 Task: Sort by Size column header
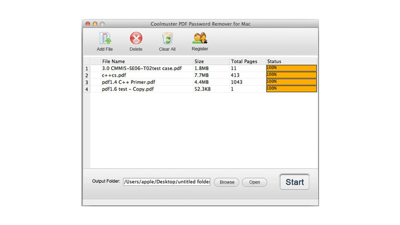212,61
